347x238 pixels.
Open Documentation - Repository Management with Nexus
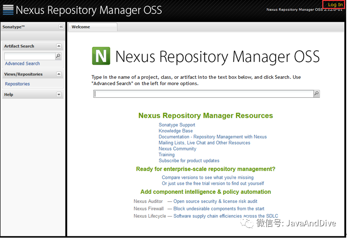(x=213, y=137)
